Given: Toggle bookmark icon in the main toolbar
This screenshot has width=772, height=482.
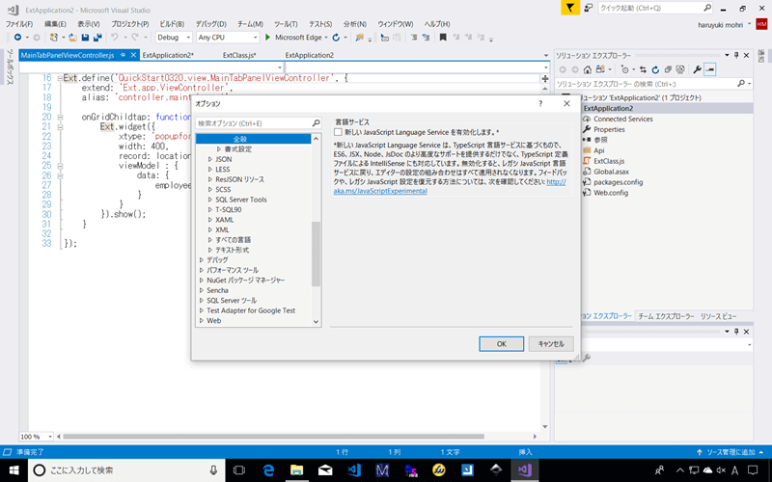Looking at the screenshot, I should pyautogui.click(x=443, y=38).
